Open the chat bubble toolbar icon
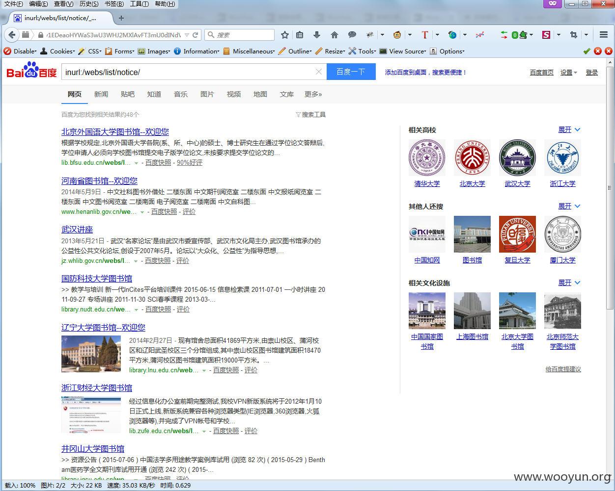Viewport: 615px width, 491px height. (352, 35)
